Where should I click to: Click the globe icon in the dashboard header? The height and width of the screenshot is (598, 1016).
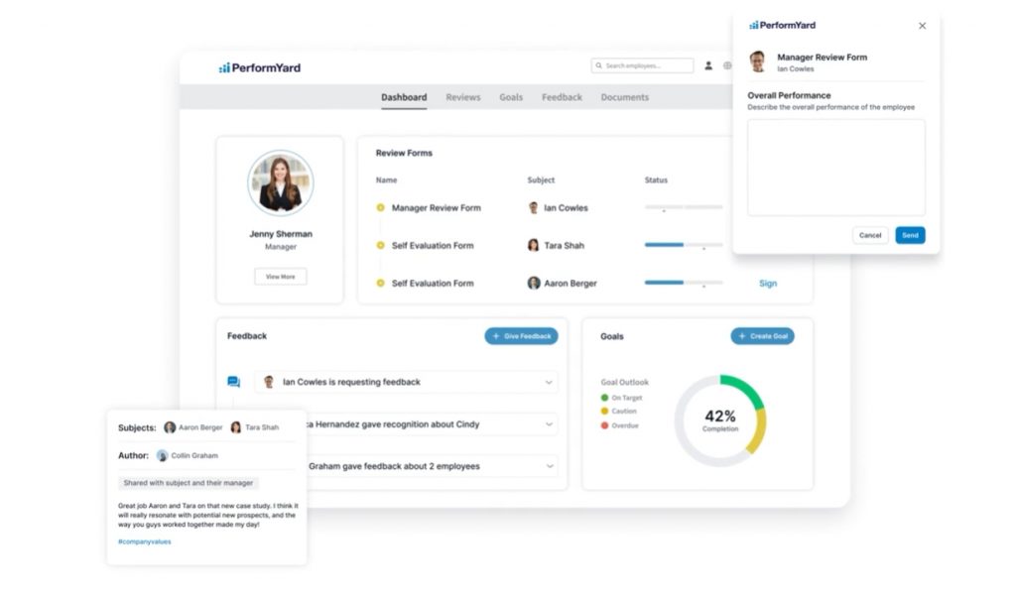[727, 65]
